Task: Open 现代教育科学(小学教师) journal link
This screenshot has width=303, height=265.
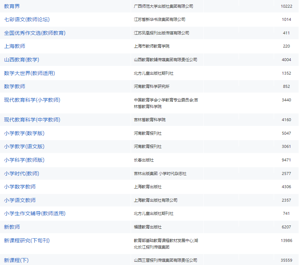Action: 32,100
